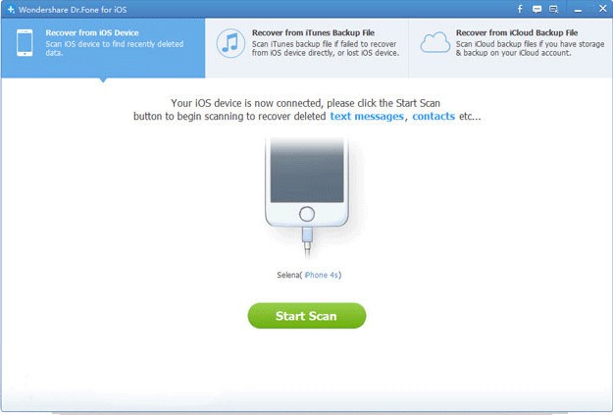Viewport: 613px width, 415px height.
Task: Click the iTunes music note icon
Action: coord(230,43)
